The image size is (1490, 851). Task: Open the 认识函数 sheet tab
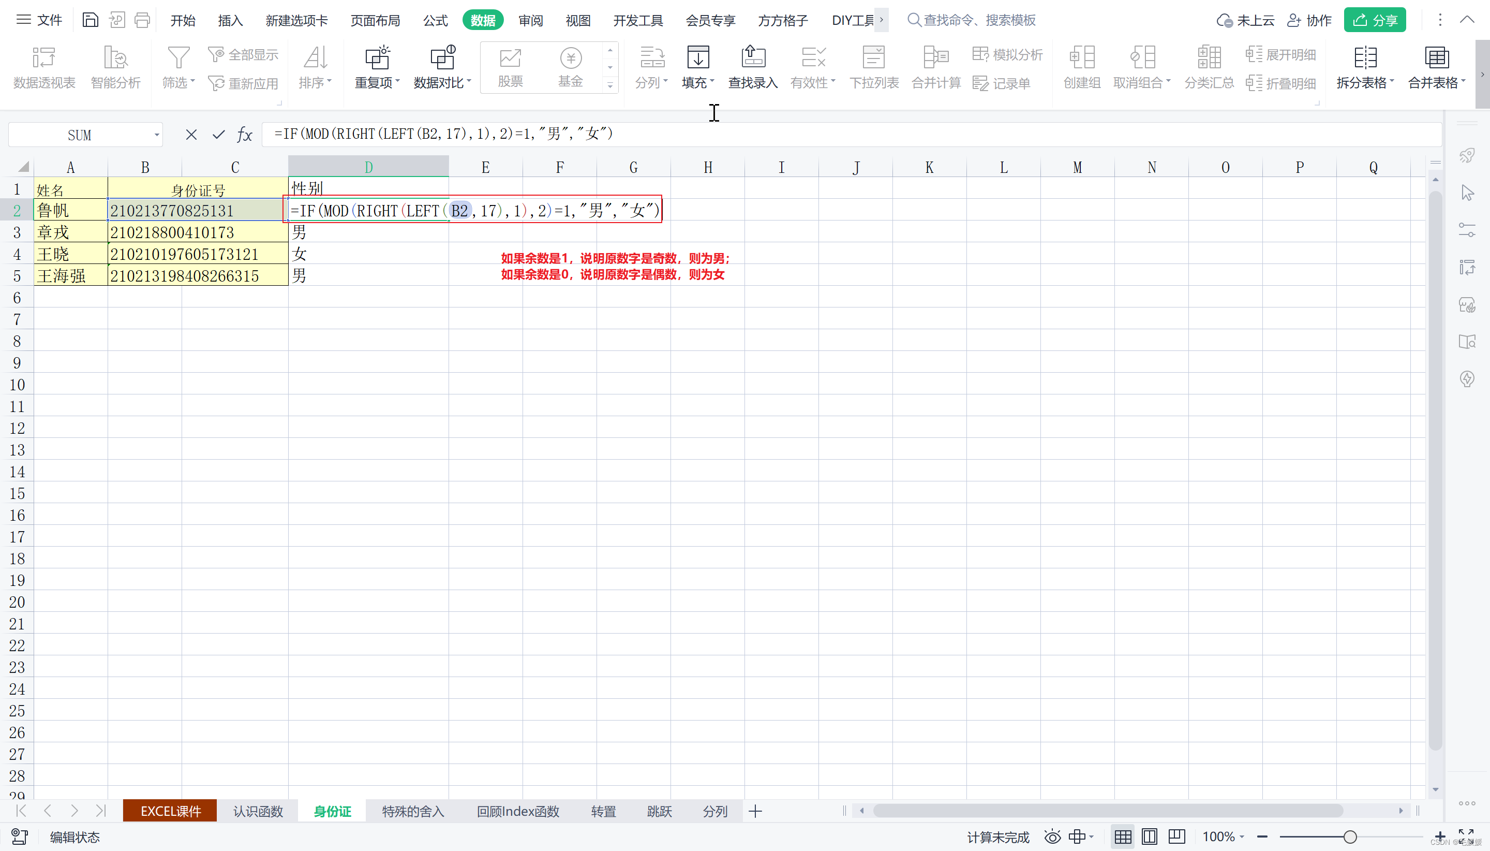point(258,811)
